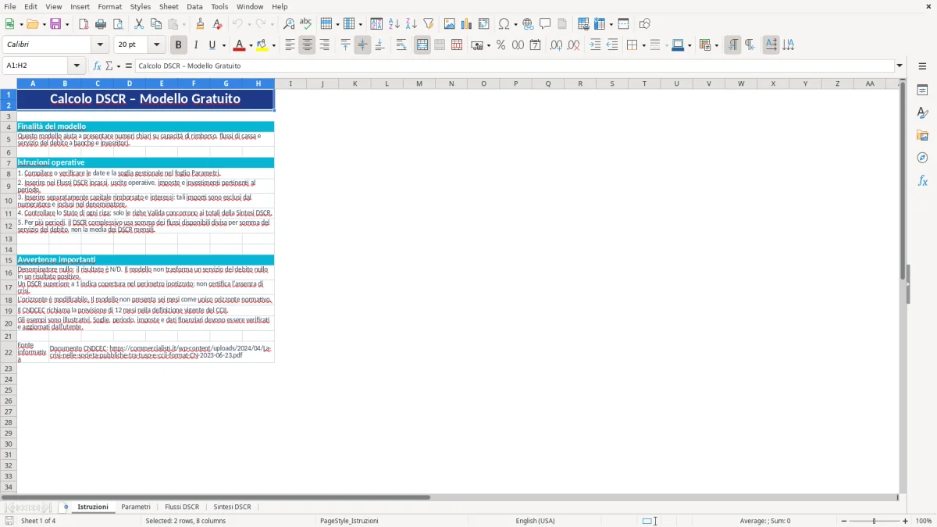Format as Percent
The width and height of the screenshot is (937, 527).
pyautogui.click(x=501, y=45)
